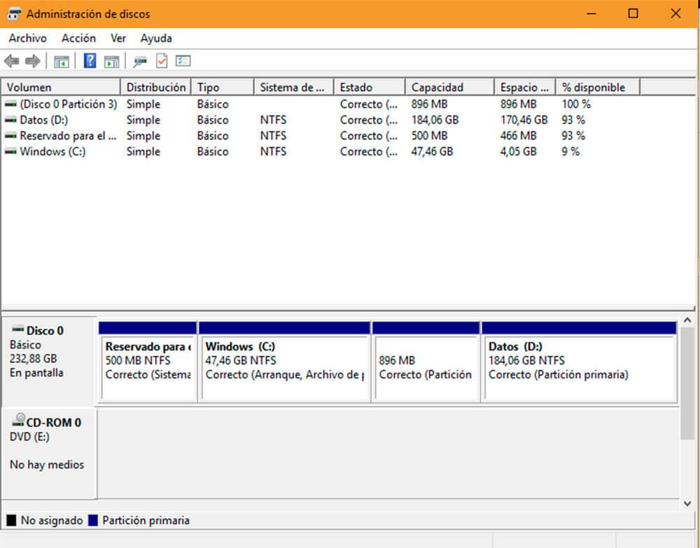Open the Ayuda menu

point(155,38)
